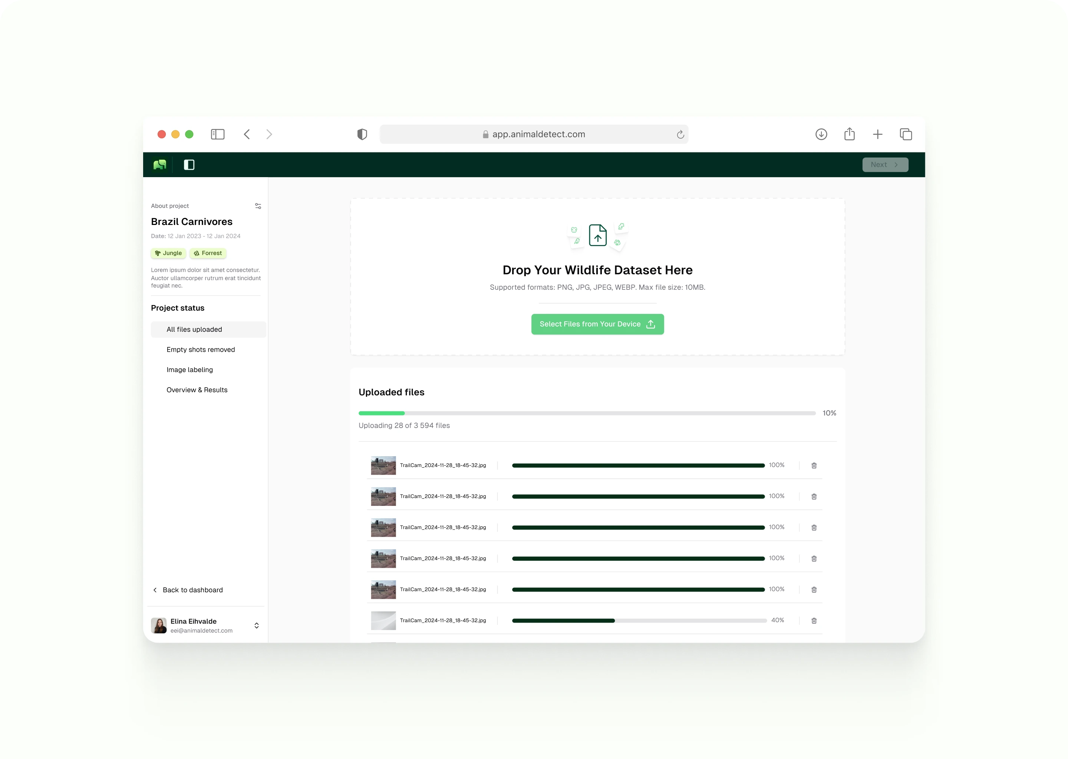The height and width of the screenshot is (759, 1068).
Task: Click the AnimalDetect logo icon
Action: click(159, 165)
